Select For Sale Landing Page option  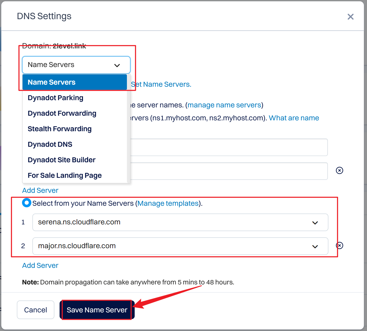point(64,175)
